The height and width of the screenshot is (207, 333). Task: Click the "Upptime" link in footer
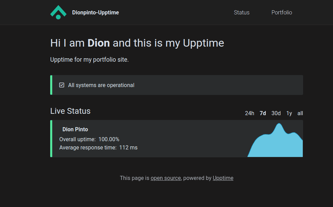[x=223, y=178]
